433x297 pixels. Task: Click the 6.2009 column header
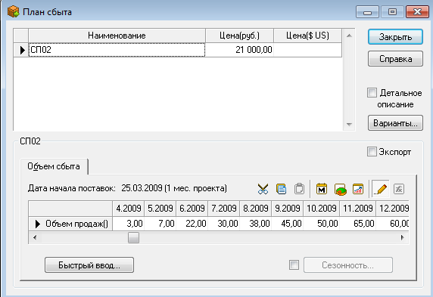(x=192, y=209)
